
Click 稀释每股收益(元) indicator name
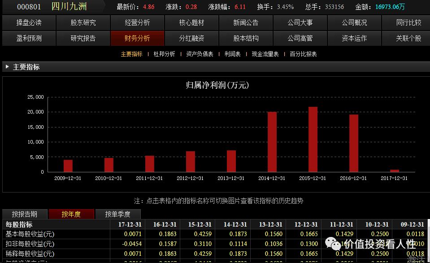pos(30,254)
